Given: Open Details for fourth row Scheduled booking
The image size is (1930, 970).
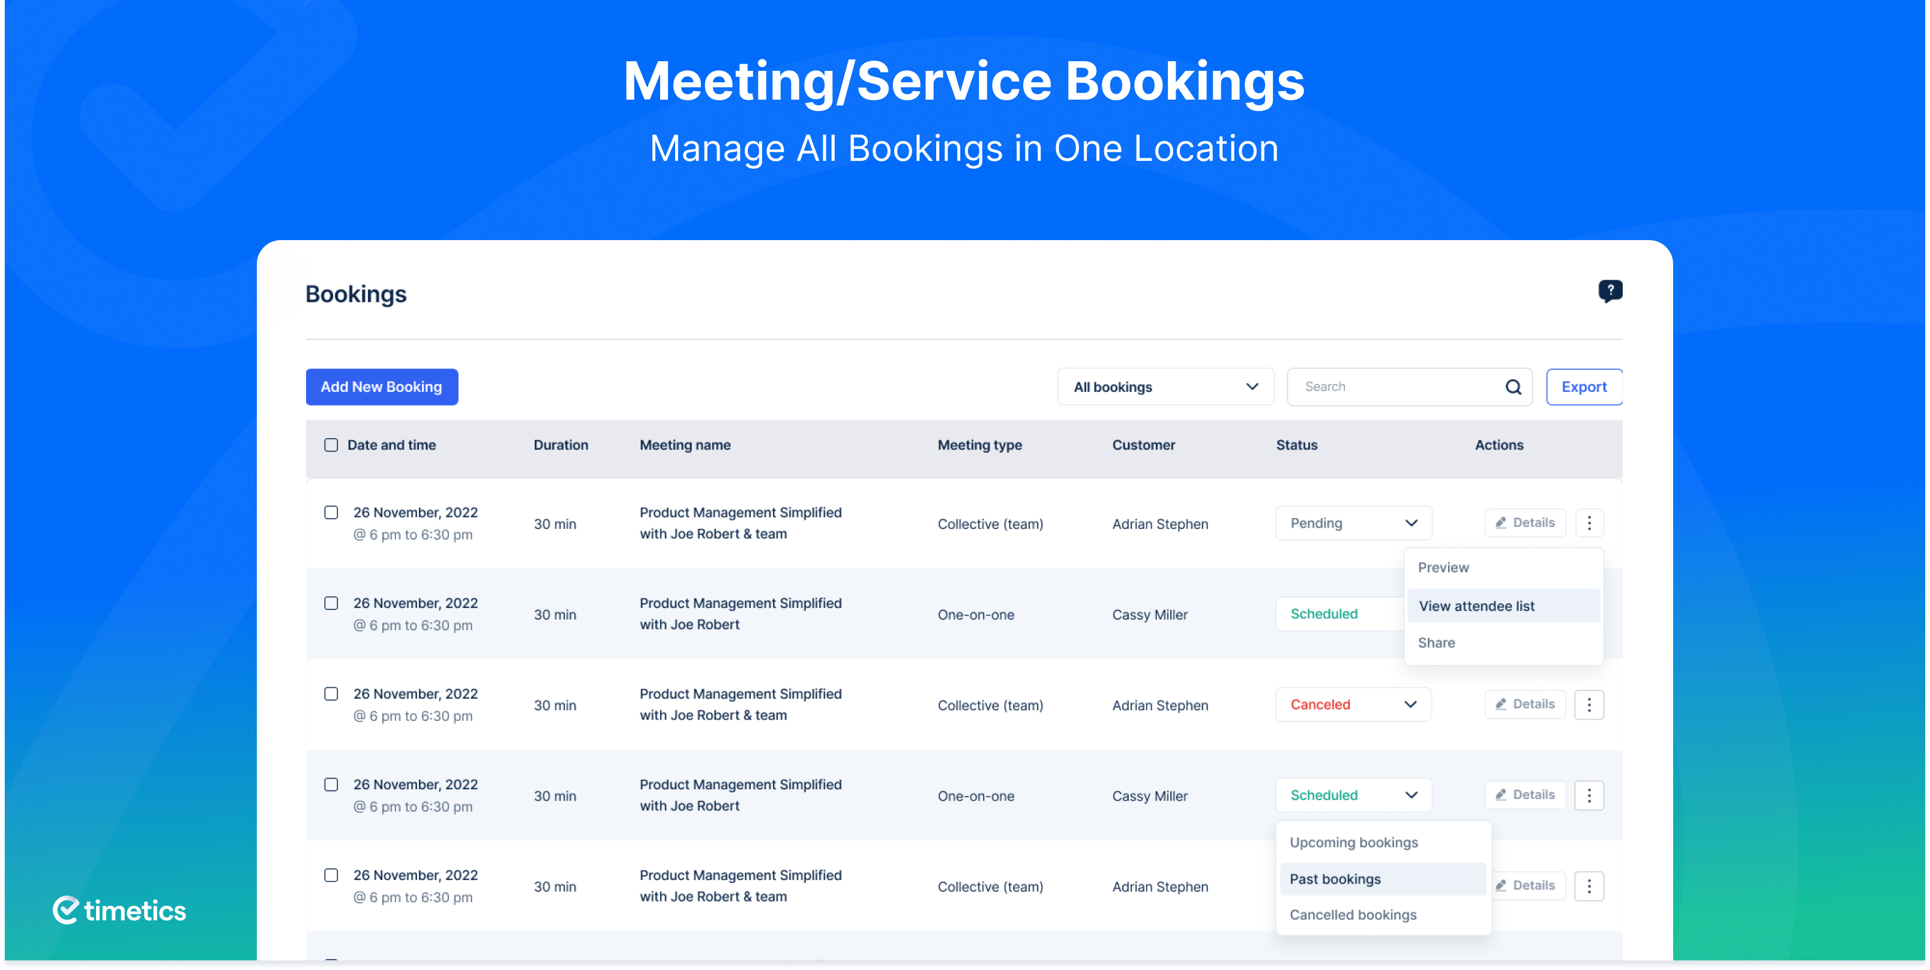Looking at the screenshot, I should [x=1525, y=795].
